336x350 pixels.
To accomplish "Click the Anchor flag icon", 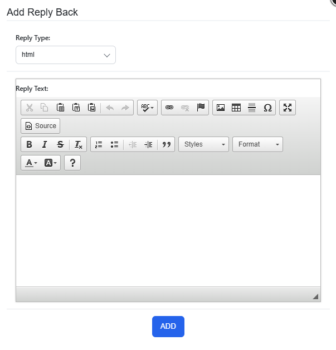I will [201, 108].
